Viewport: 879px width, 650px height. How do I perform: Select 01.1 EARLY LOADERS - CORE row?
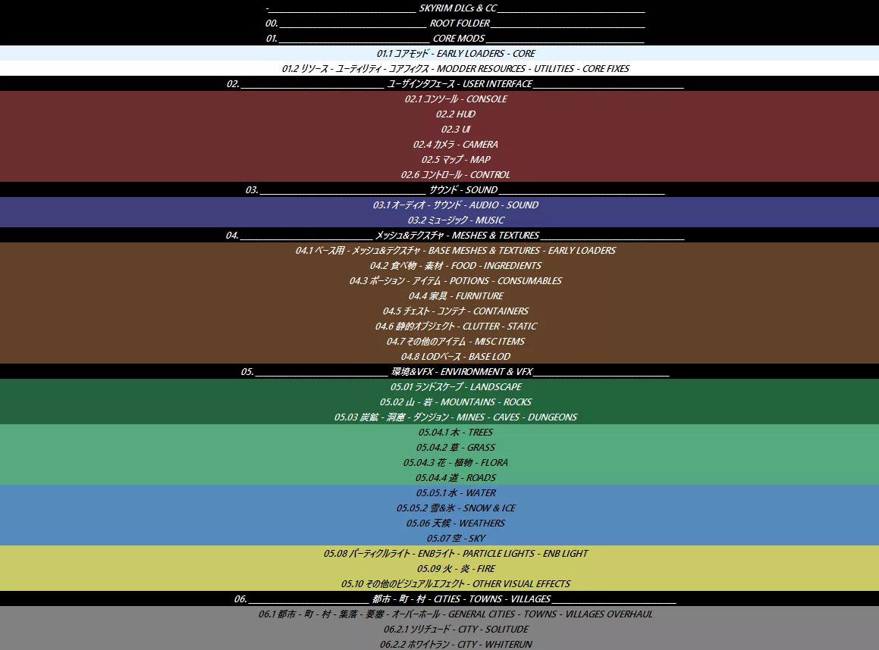(x=440, y=53)
